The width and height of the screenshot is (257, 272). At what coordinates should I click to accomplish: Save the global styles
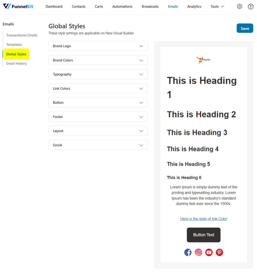pyautogui.click(x=245, y=28)
